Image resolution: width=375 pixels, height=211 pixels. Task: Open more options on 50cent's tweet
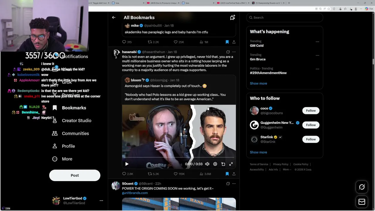tap(234, 184)
